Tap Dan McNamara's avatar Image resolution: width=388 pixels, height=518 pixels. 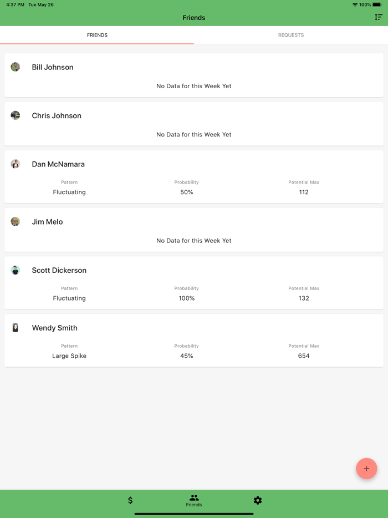click(x=16, y=164)
